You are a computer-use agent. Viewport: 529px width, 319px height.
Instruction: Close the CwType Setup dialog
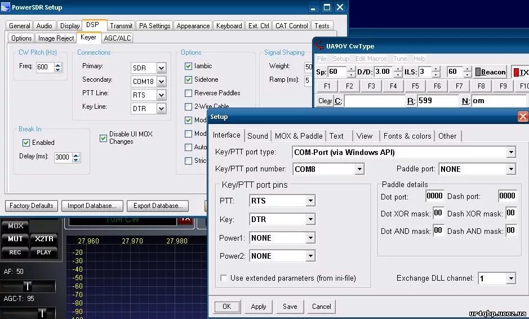click(523, 117)
